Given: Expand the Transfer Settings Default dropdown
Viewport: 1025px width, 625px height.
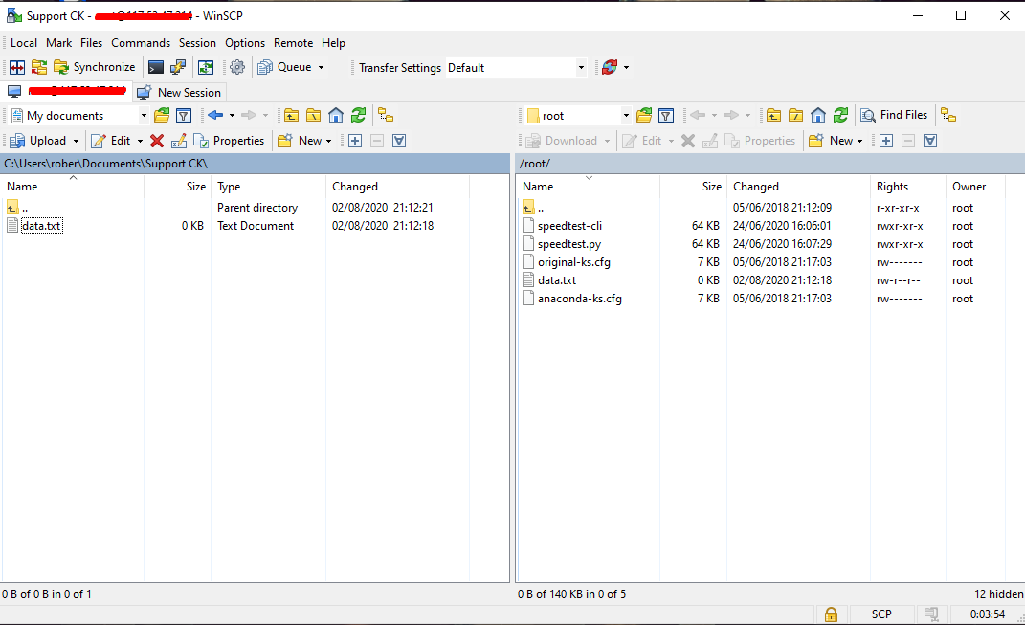Looking at the screenshot, I should [x=580, y=68].
